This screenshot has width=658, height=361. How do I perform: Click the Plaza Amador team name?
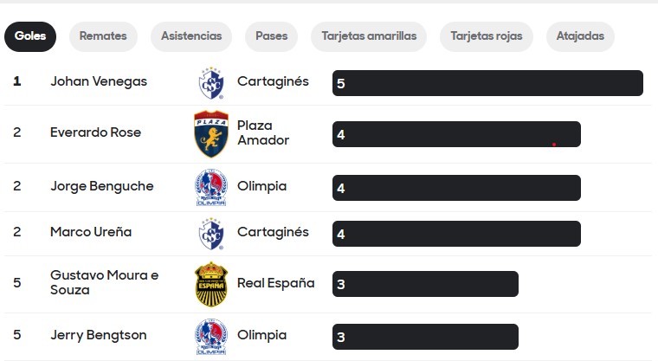point(263,132)
